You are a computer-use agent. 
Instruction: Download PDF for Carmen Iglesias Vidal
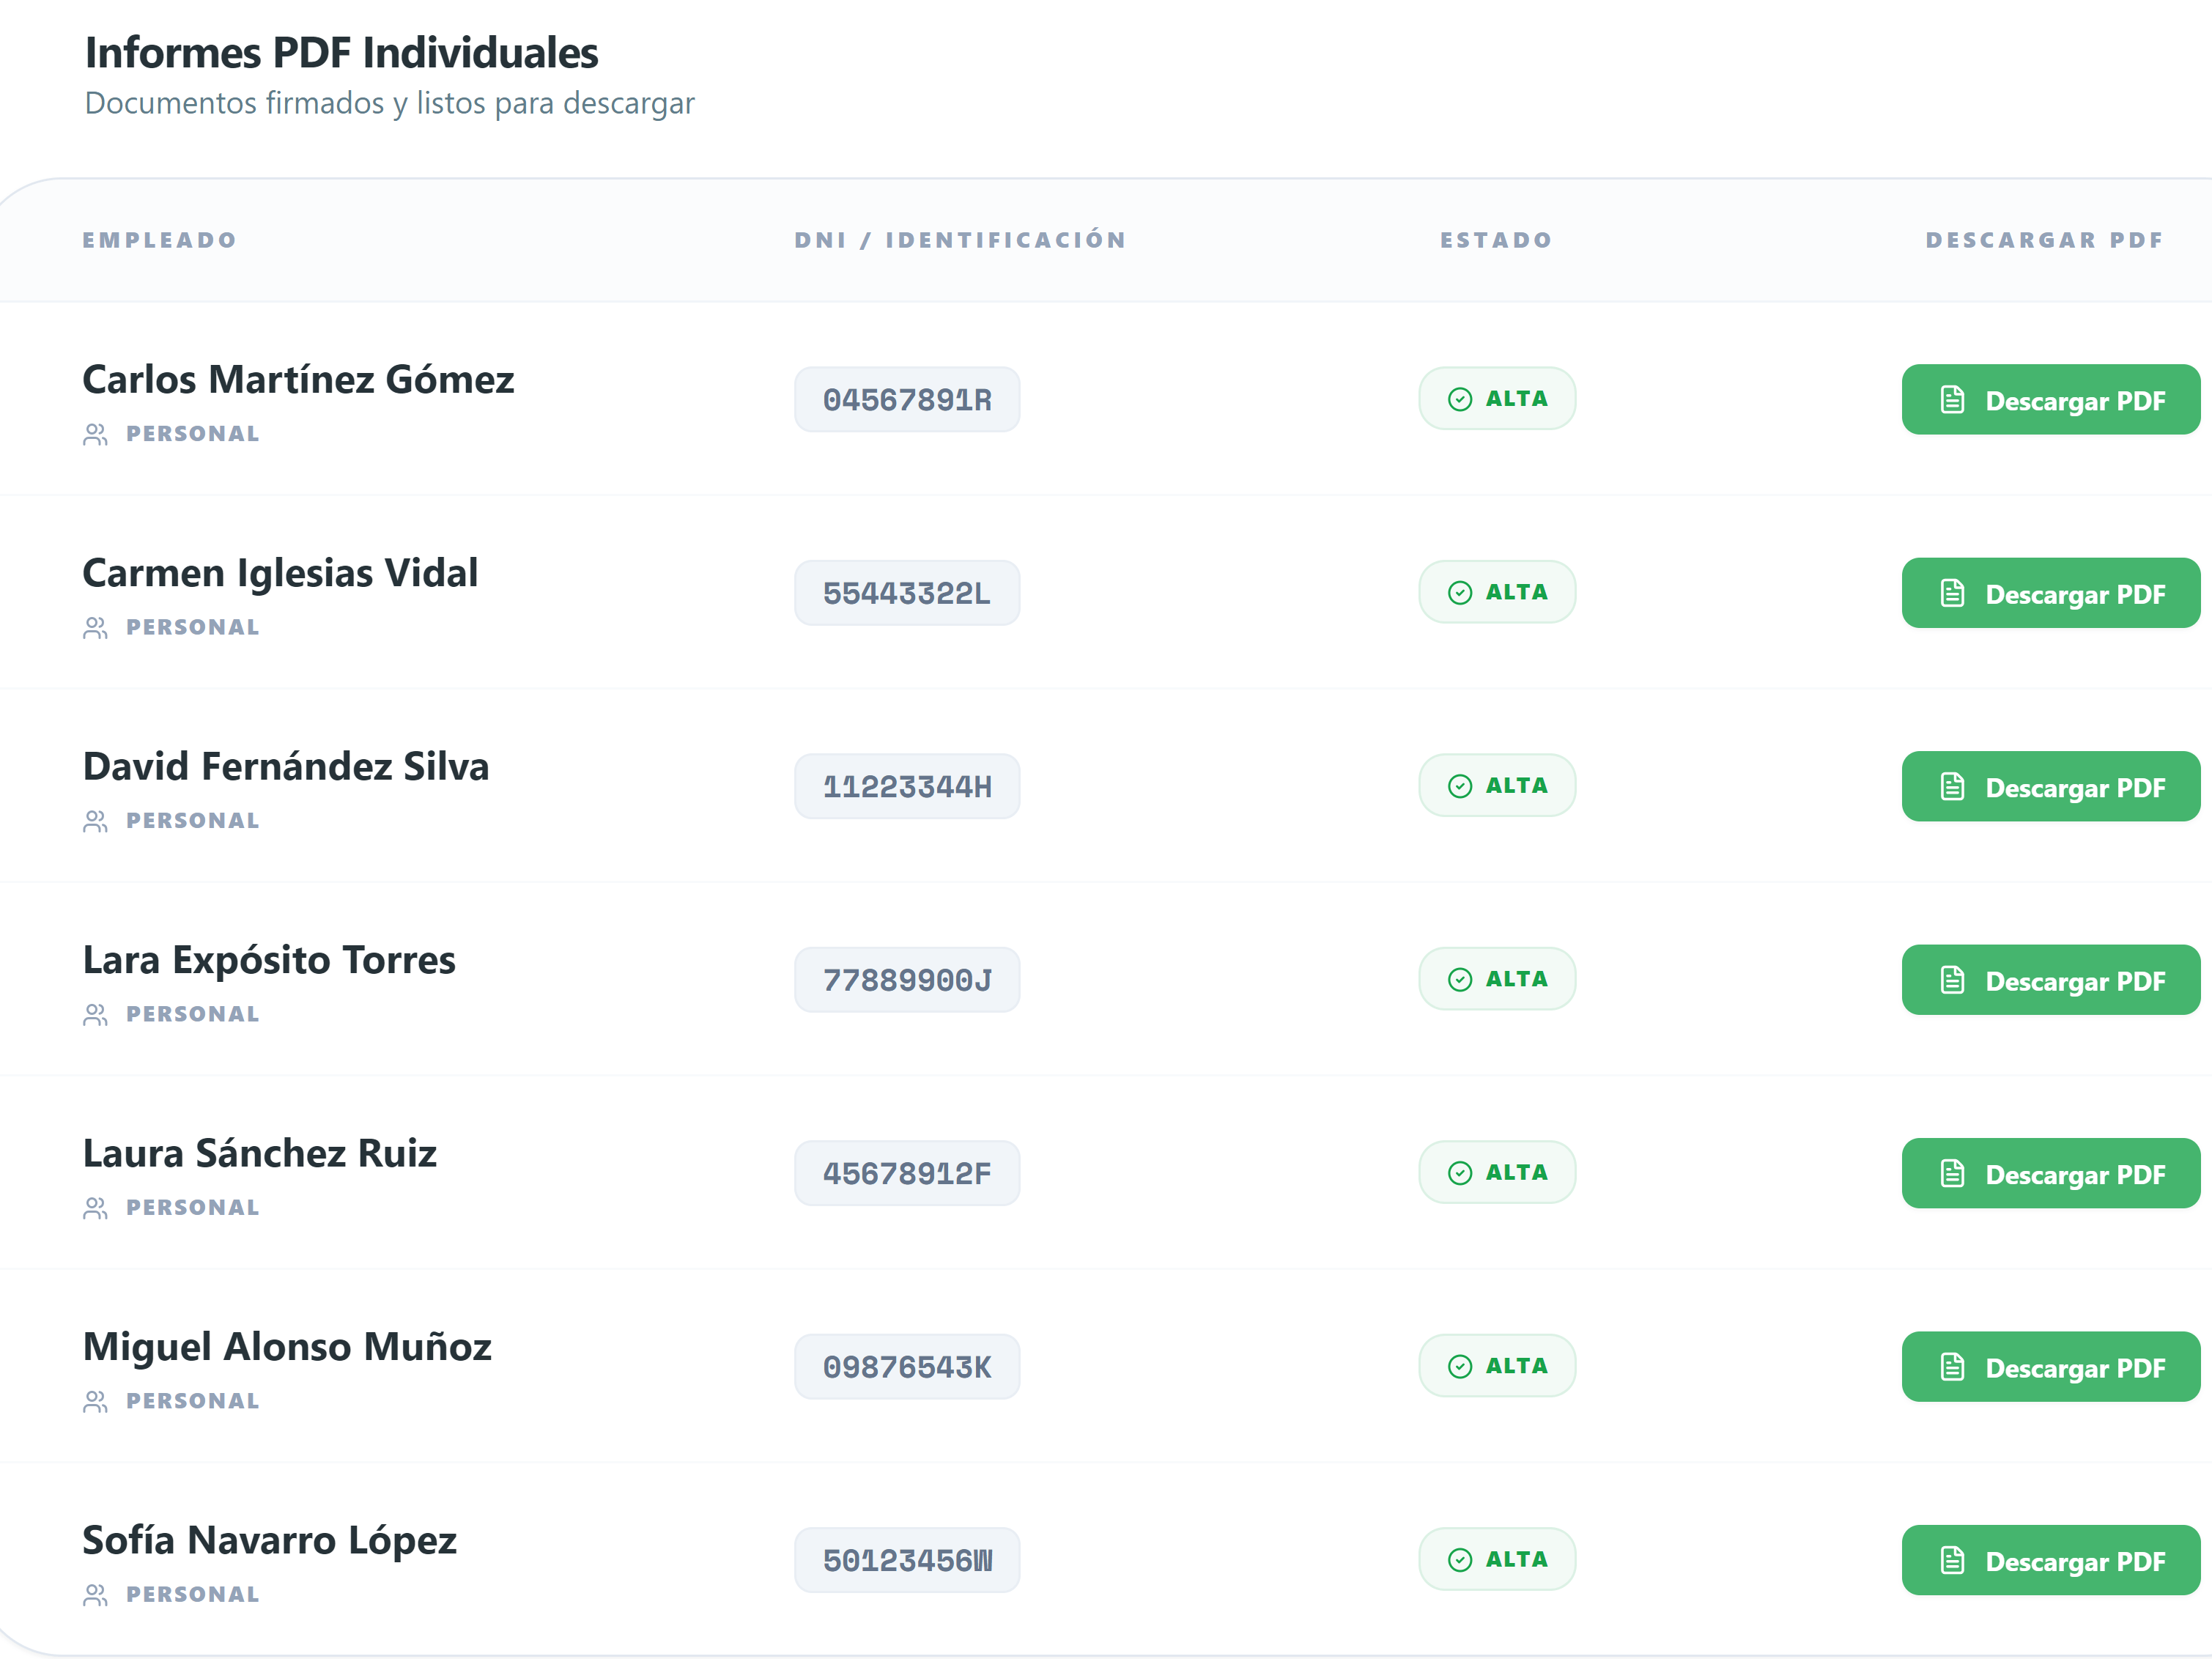pyautogui.click(x=2050, y=593)
